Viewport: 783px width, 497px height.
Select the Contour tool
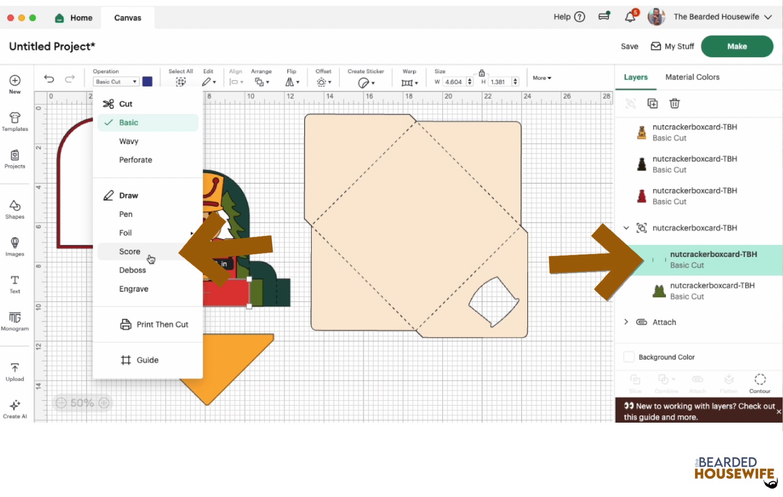(760, 383)
